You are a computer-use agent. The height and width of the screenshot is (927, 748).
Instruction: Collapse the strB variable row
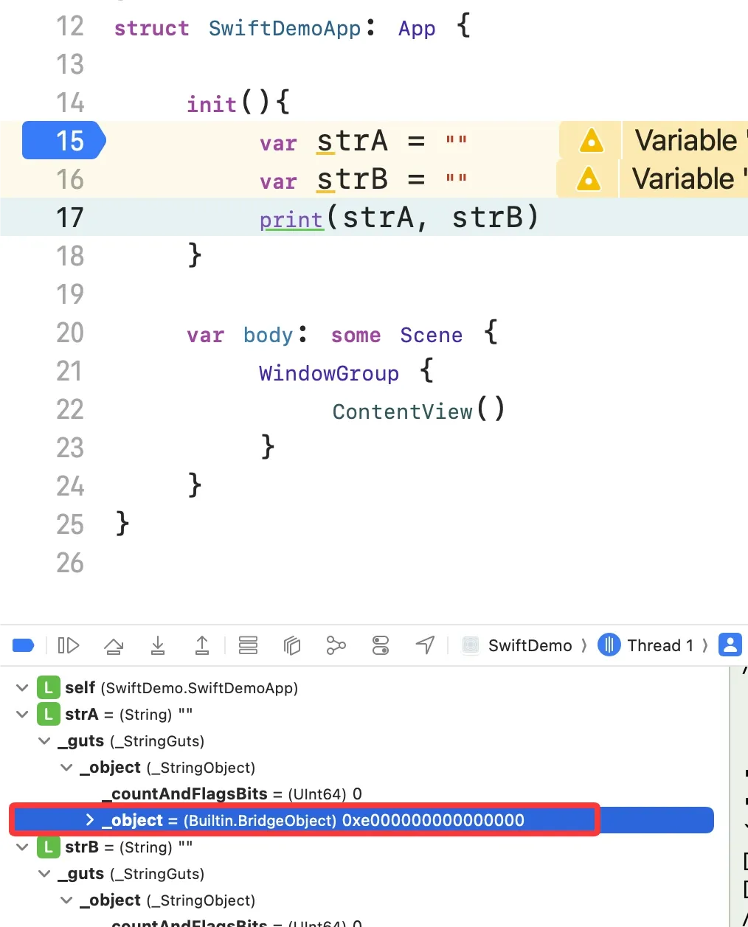click(22, 847)
